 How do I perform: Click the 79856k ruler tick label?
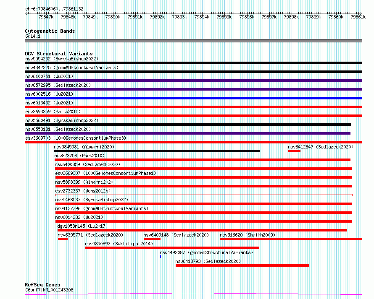pyautogui.click(x=247, y=17)
